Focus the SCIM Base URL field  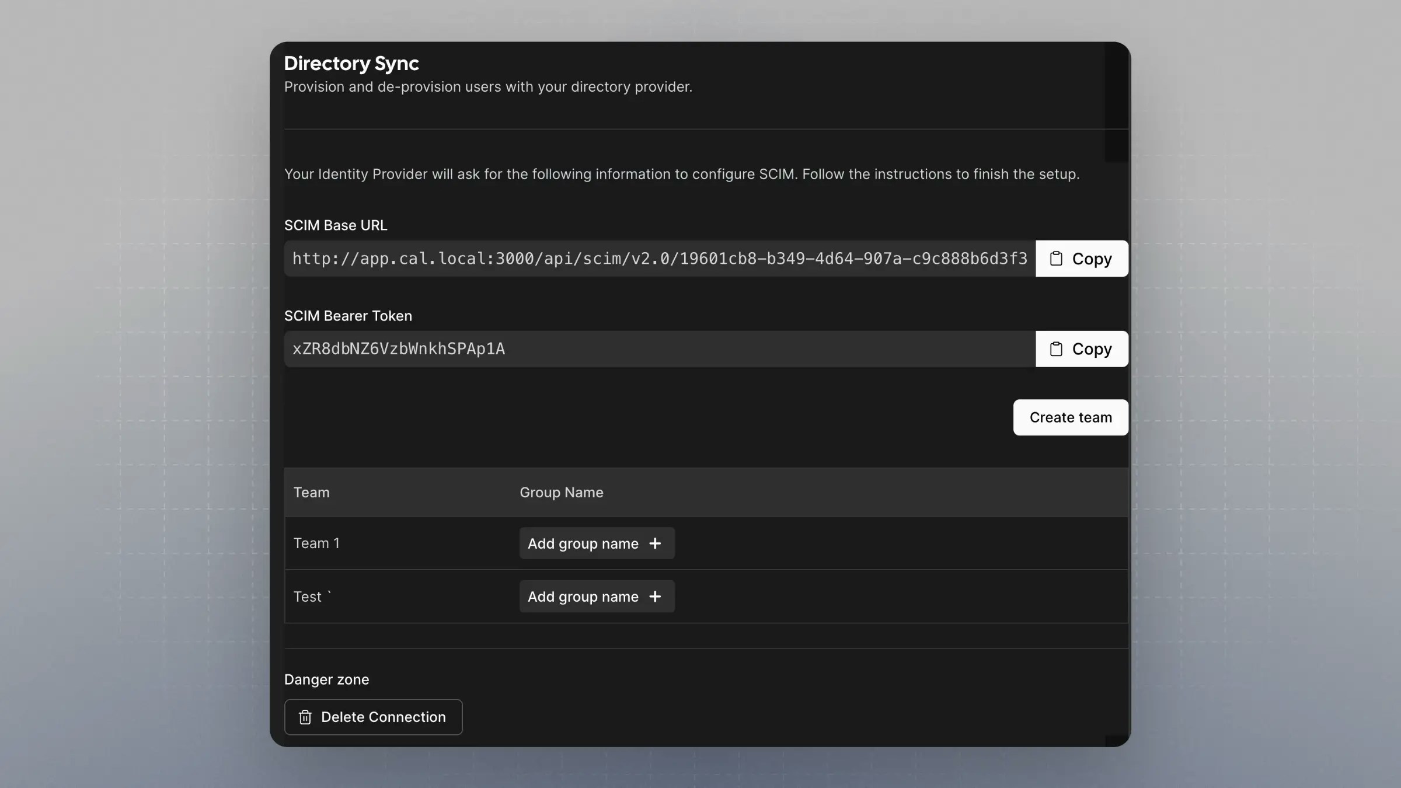click(659, 259)
